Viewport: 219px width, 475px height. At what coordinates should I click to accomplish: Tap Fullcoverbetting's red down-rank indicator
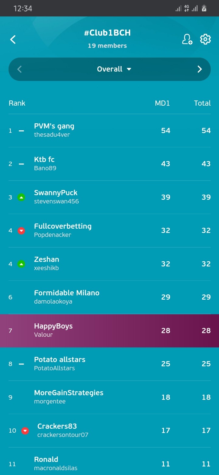click(x=21, y=231)
